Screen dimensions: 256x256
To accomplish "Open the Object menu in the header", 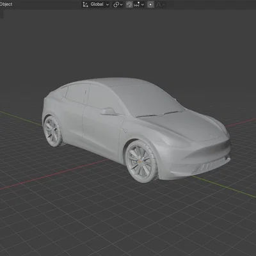I will (x=6, y=4).
